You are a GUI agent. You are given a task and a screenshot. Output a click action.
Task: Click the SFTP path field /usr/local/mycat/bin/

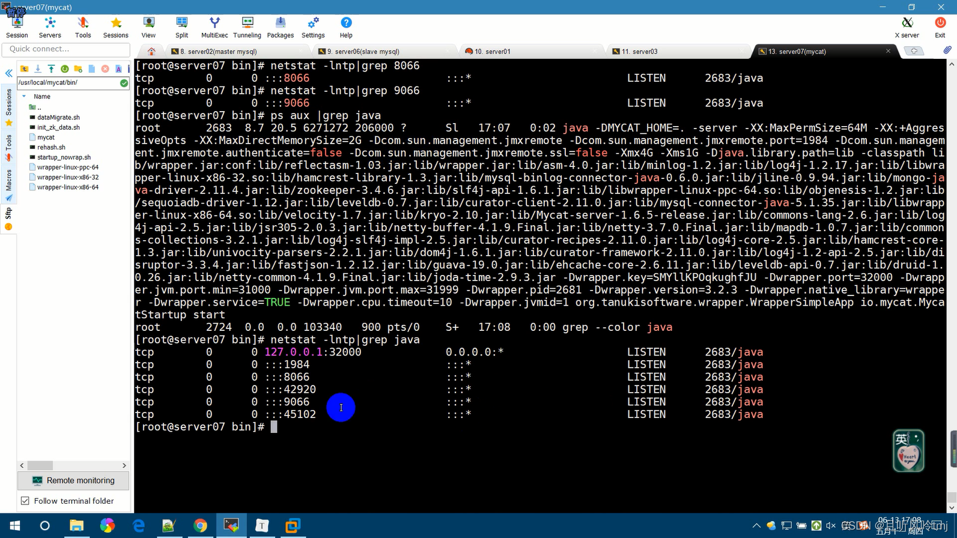point(68,83)
